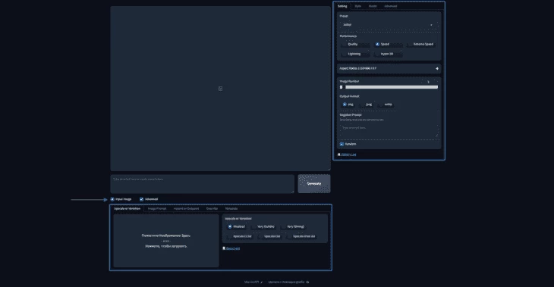Open the Documentation link below the upscale options

point(233,248)
